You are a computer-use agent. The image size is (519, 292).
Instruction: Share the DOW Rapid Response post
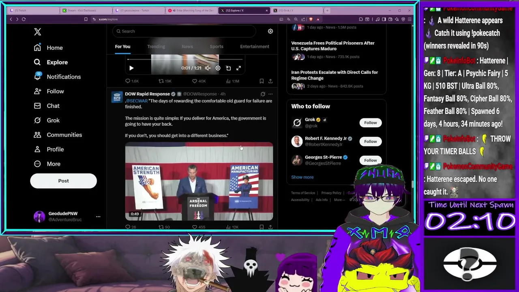coord(270,227)
